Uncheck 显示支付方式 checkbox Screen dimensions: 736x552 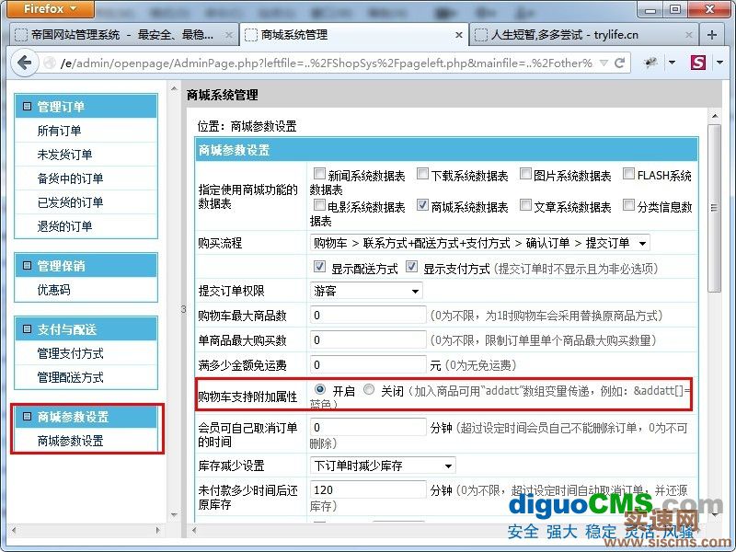point(411,267)
